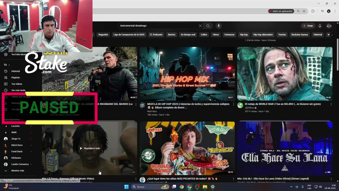
Task: Open options menu for WORLD WAR Z video
Action: pyautogui.click(x=331, y=104)
